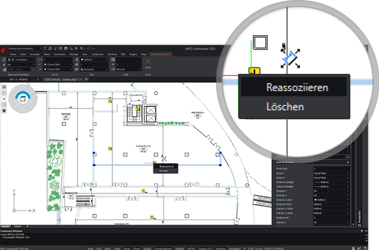Open the RomanS text font dropdown
379x250 pixels.
[x=94, y=69]
